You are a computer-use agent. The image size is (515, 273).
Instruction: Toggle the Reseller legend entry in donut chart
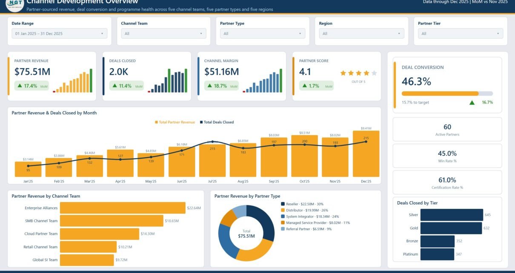(x=302, y=204)
